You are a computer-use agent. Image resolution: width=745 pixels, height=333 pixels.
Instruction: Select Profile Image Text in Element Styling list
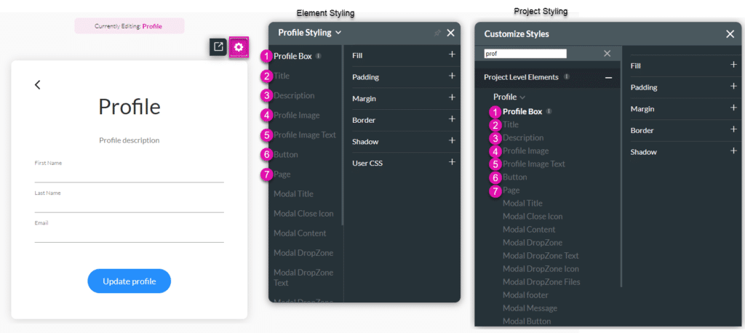tap(305, 135)
